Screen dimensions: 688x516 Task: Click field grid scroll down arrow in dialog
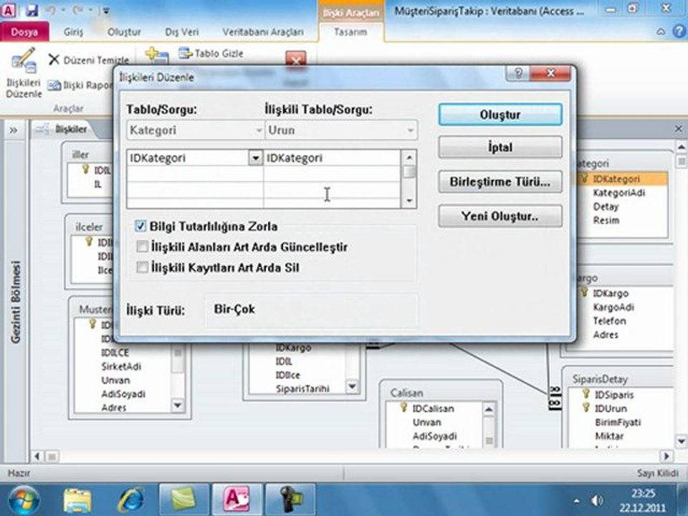click(409, 201)
